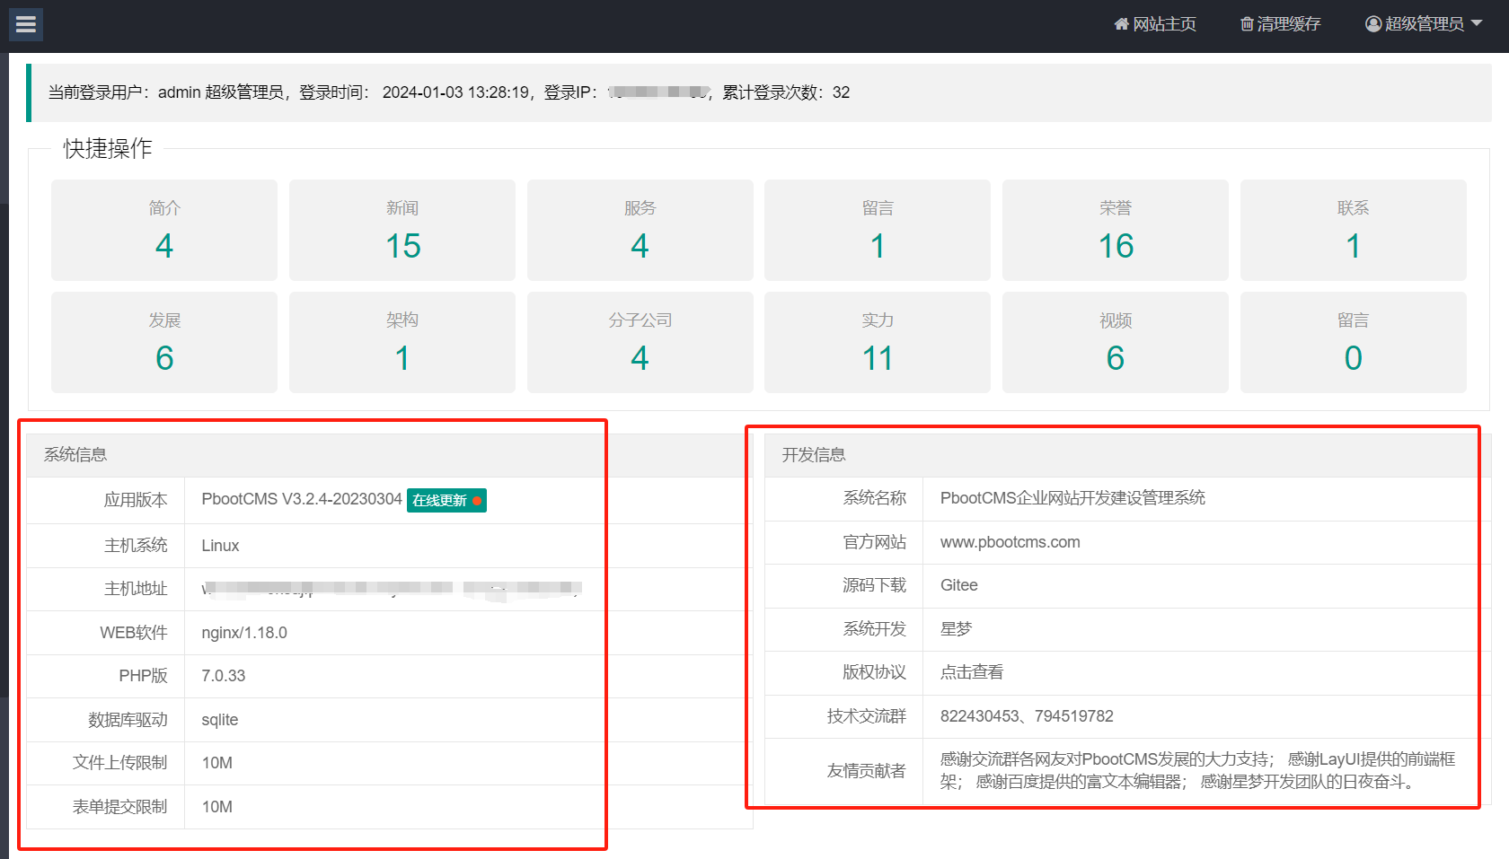Select the 架构 quick action tile
1509x859 pixels.
pos(402,343)
